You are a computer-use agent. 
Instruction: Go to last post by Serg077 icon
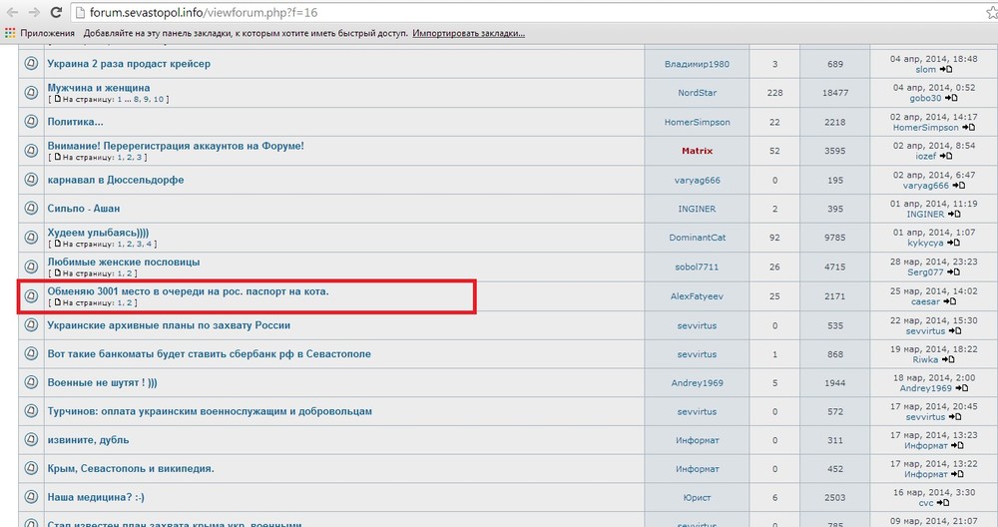[x=953, y=272]
